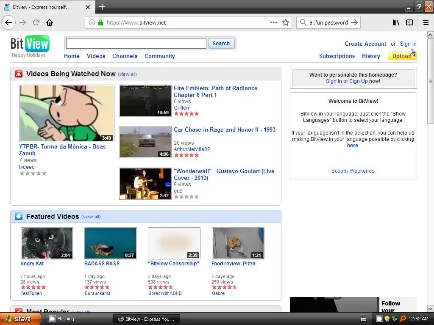Click the BitView Search button
Image resolution: width=434 pixels, height=325 pixels.
[x=221, y=44]
